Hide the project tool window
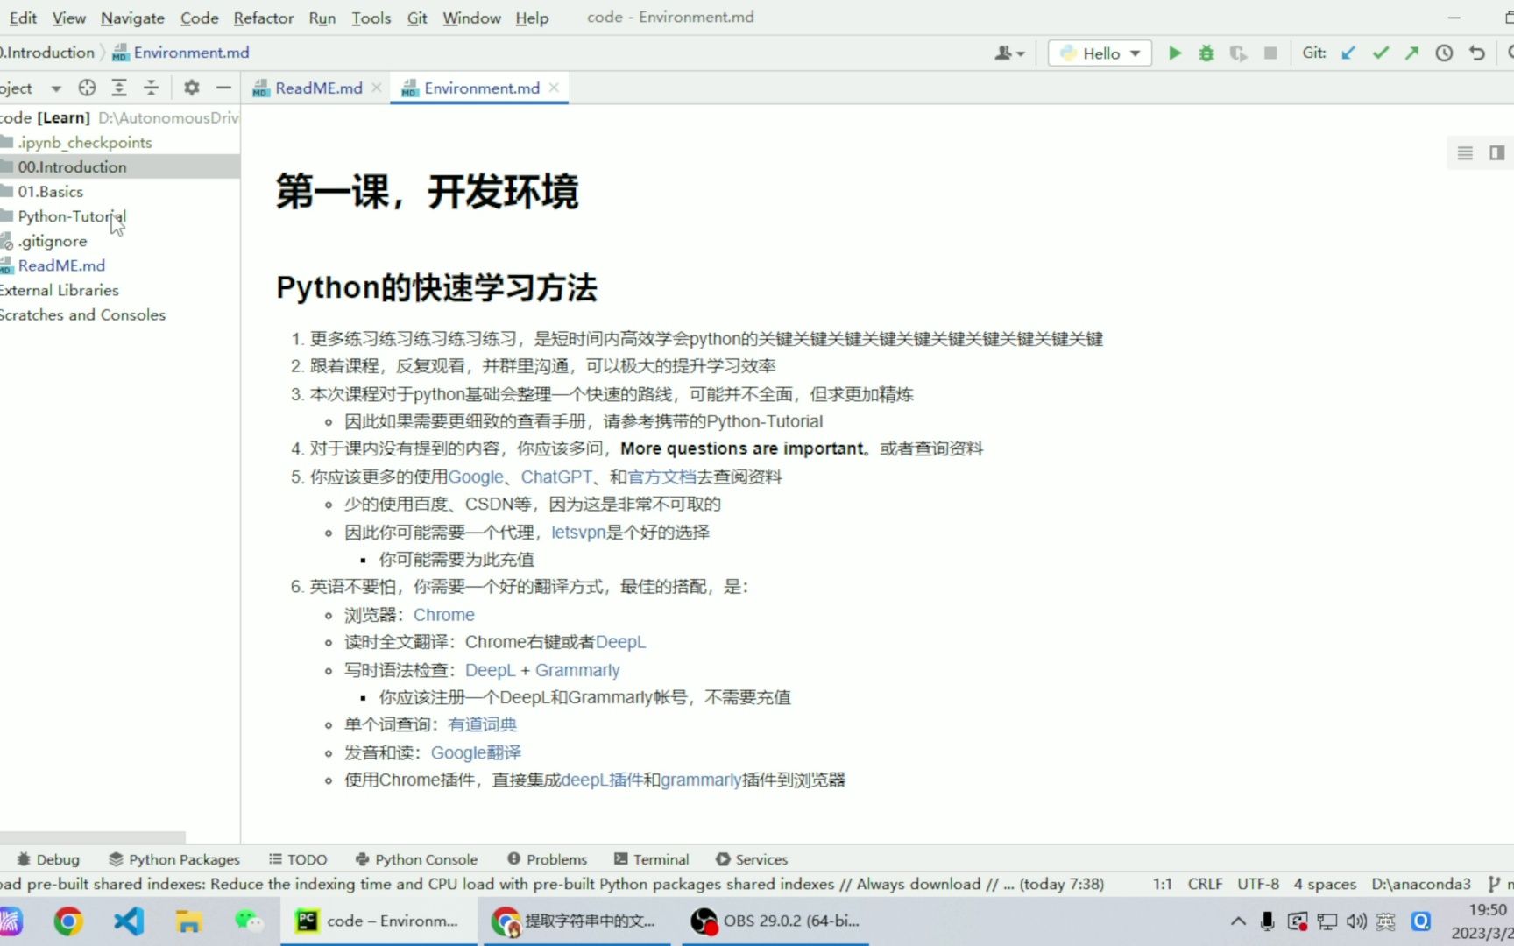The image size is (1514, 946). pyautogui.click(x=223, y=88)
